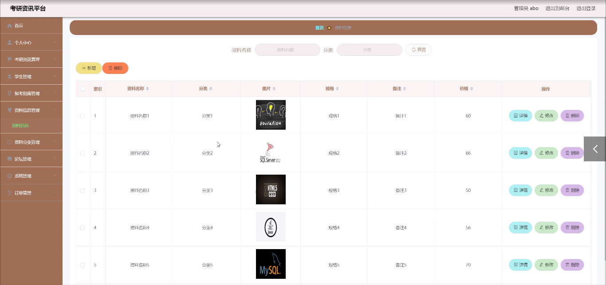
Task: Check the checkbox for row 资料名称5
Action: (x=83, y=265)
